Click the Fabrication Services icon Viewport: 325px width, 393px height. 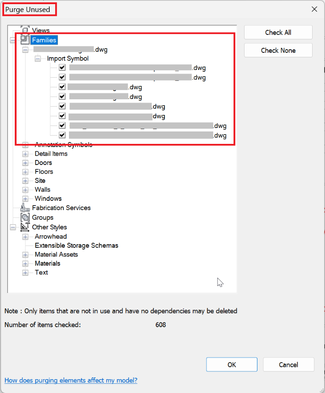tap(25, 208)
